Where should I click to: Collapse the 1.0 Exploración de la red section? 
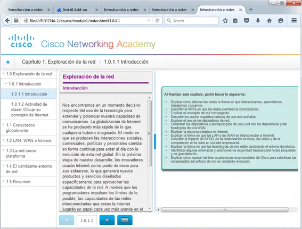[x=4, y=73]
